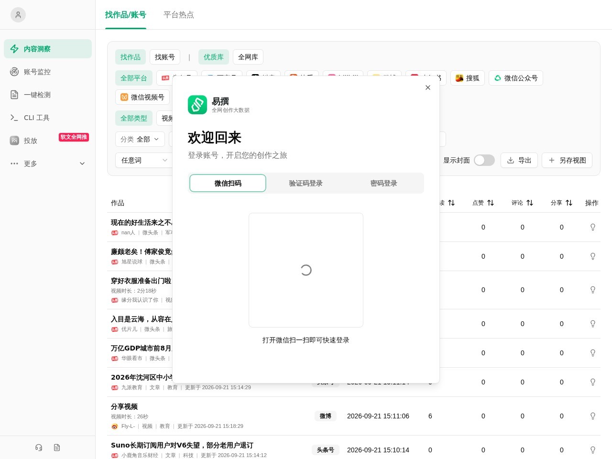Screen dimensions: 612x459
Task: Click lightbulb icon for 万亿GDP城市 row
Action: pos(593,353)
